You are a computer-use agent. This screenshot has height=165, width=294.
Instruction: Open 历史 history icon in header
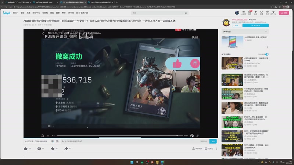(268, 12)
